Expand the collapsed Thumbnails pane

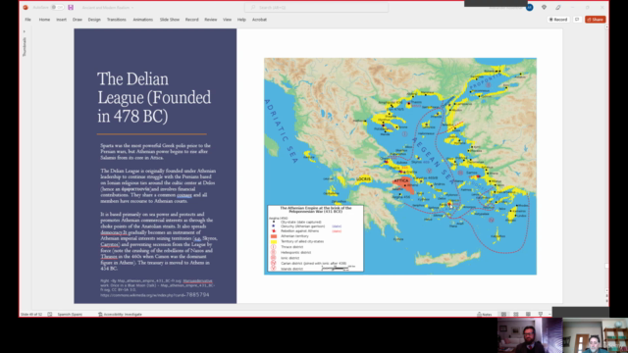tap(24, 31)
